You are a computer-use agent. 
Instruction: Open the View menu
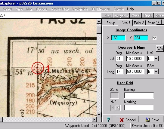point(19,9)
